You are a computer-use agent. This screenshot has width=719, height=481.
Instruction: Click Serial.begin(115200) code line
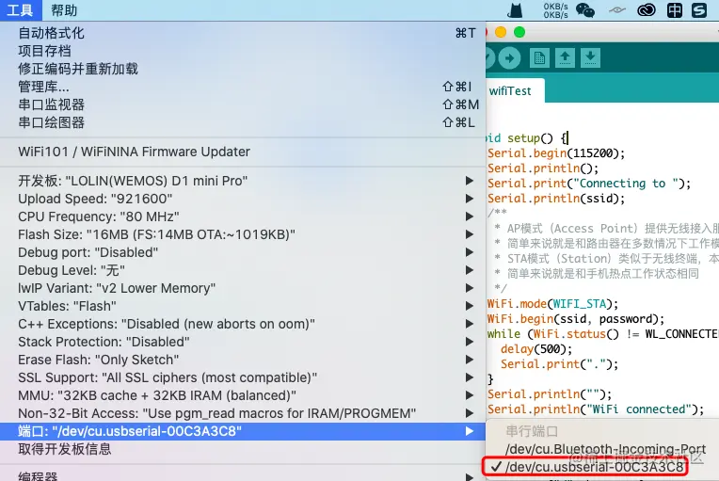coord(556,153)
